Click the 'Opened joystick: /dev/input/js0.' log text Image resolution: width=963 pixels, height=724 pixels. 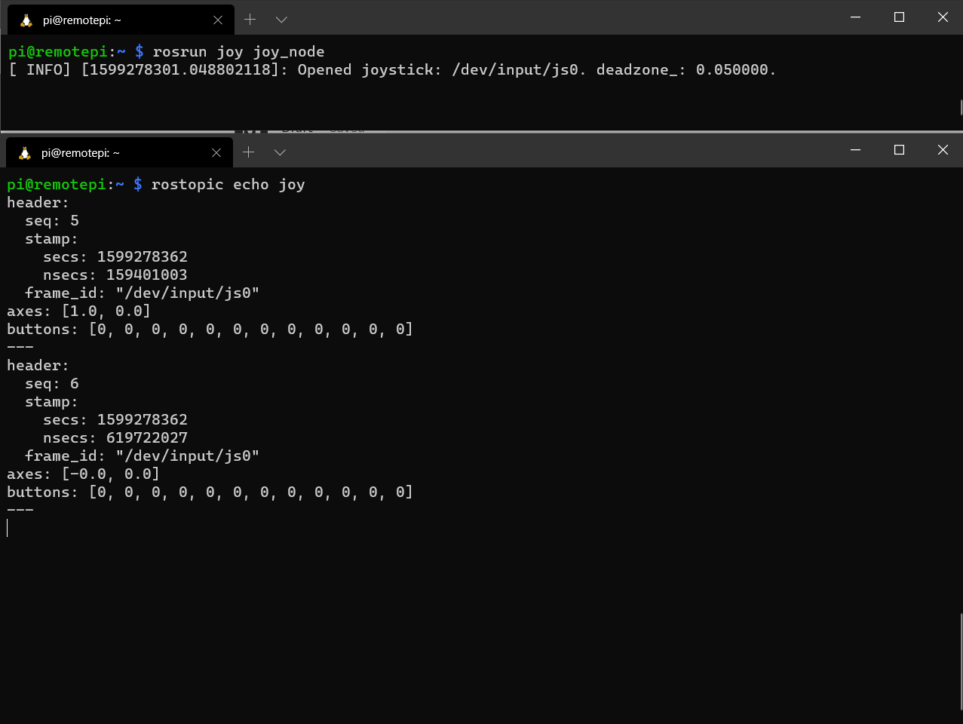442,70
